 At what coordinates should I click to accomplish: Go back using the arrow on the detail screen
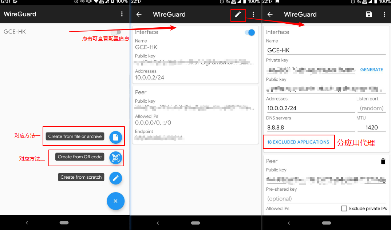(x=139, y=14)
